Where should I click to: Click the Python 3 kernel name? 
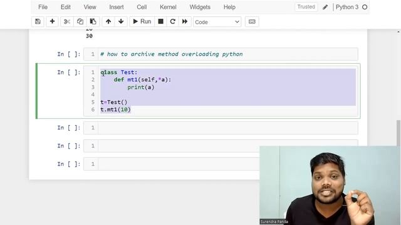tap(347, 7)
